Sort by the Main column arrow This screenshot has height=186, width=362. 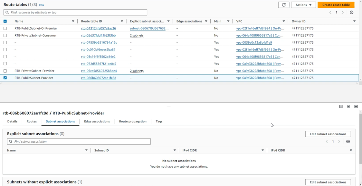coord(228,21)
